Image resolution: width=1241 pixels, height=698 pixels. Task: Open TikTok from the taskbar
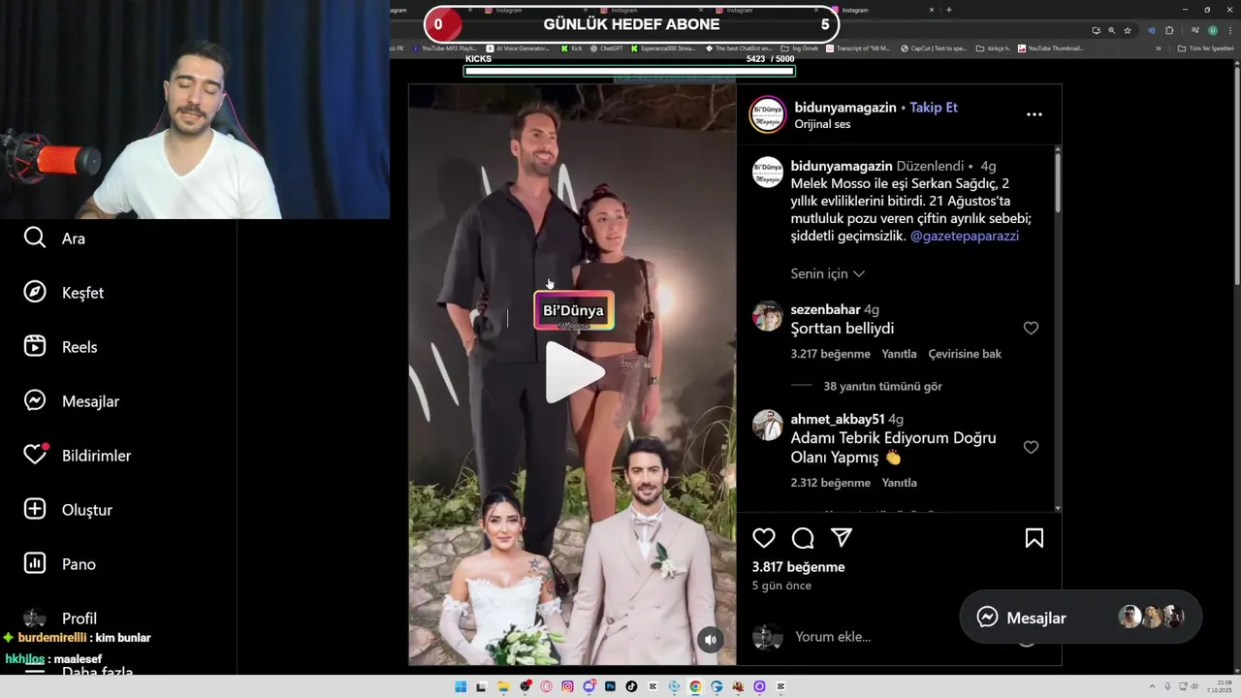click(x=631, y=686)
